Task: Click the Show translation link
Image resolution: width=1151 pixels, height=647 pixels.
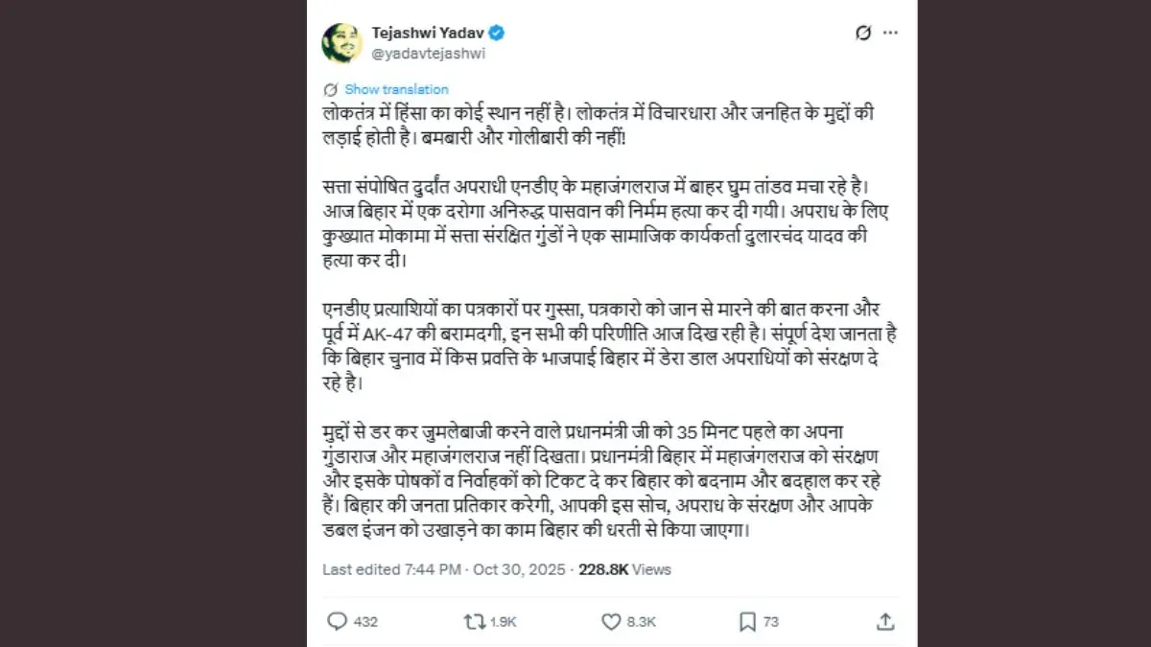Action: (x=396, y=89)
